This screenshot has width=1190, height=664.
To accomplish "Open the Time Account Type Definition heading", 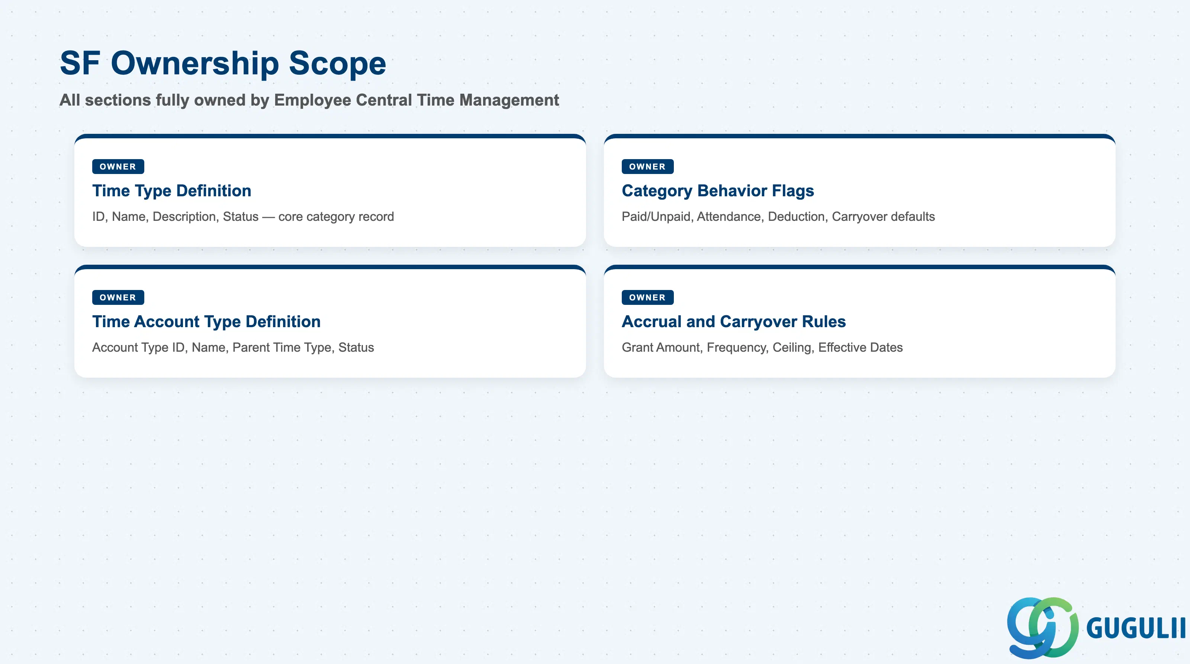I will [x=206, y=321].
